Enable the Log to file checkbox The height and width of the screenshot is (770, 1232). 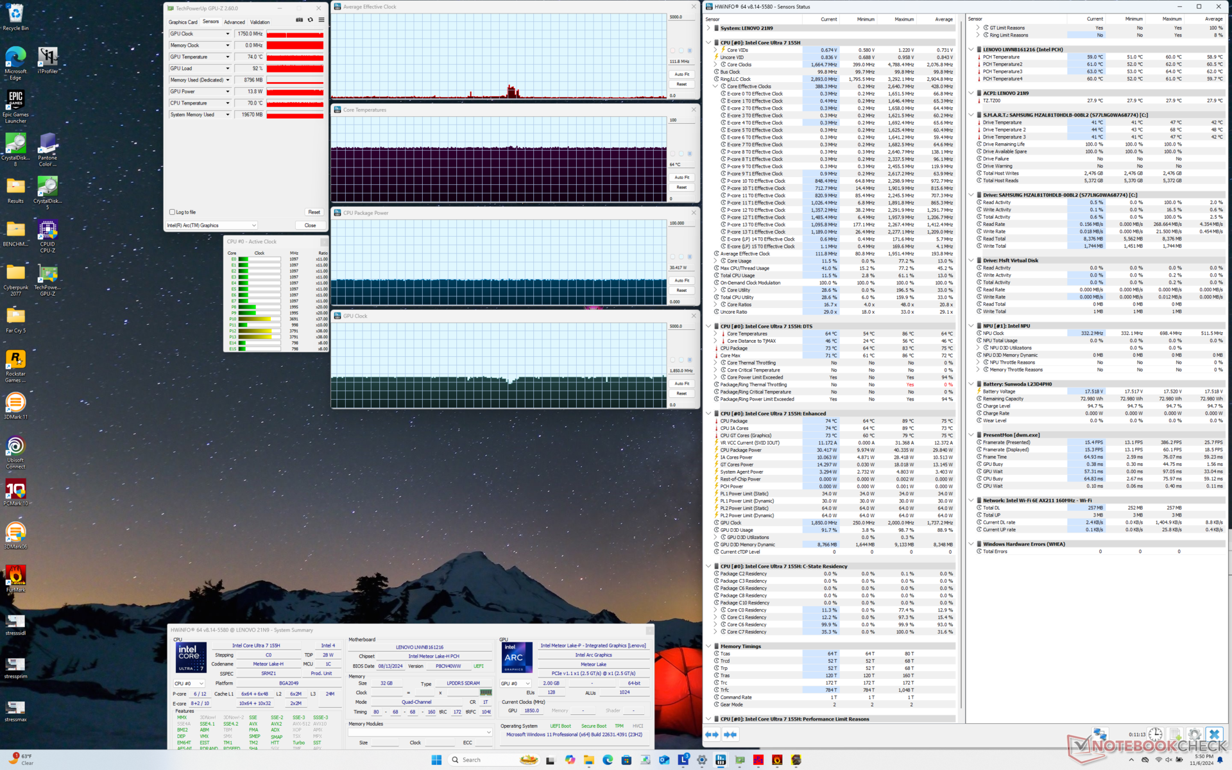click(x=172, y=212)
